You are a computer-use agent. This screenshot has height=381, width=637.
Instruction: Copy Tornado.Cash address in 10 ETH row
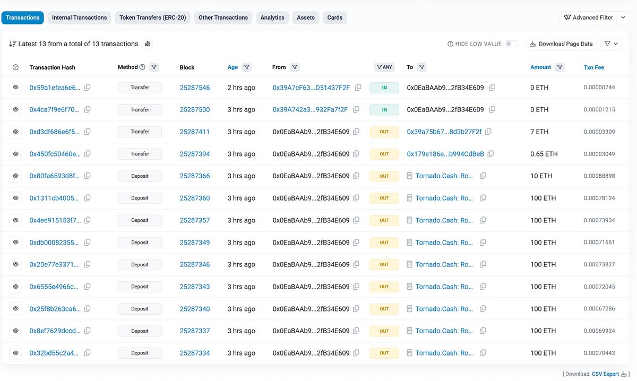tap(483, 176)
